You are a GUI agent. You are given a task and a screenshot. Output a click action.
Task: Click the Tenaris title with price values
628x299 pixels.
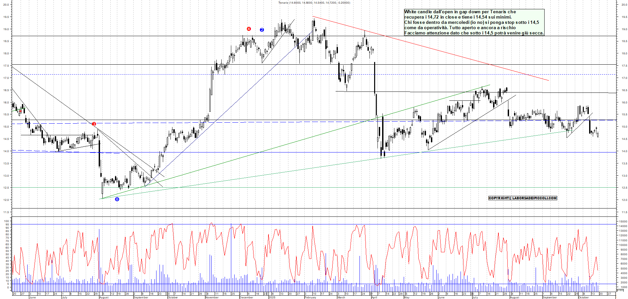314,3
